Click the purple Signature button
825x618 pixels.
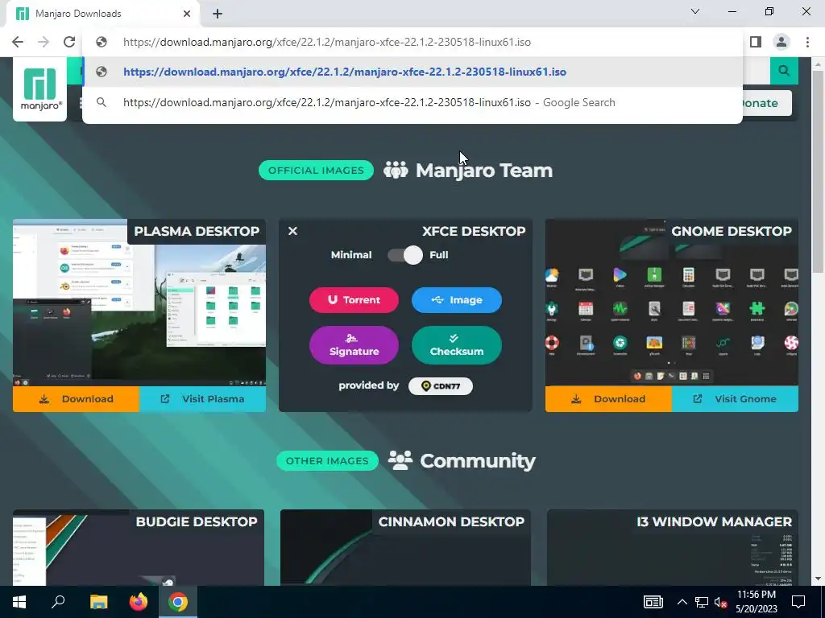pos(354,345)
